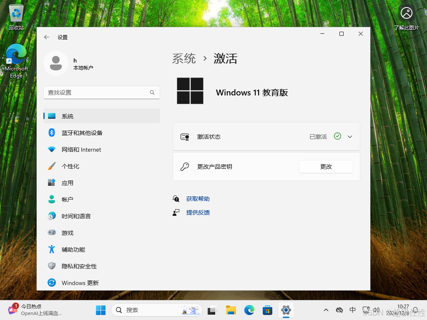Viewport: 427px width, 320px height.
Task: Click the apps icon beside 应用
Action: (x=52, y=182)
